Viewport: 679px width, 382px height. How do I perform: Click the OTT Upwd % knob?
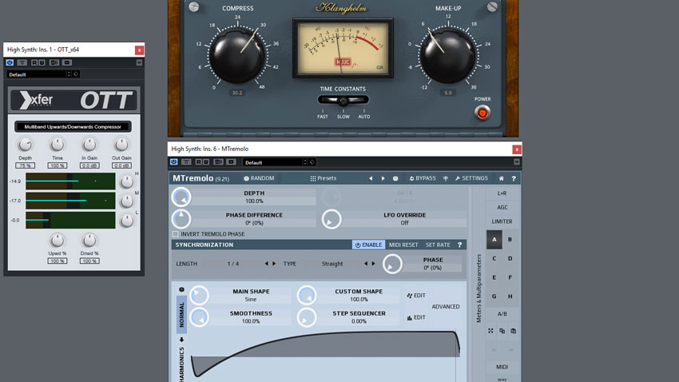tap(58, 240)
